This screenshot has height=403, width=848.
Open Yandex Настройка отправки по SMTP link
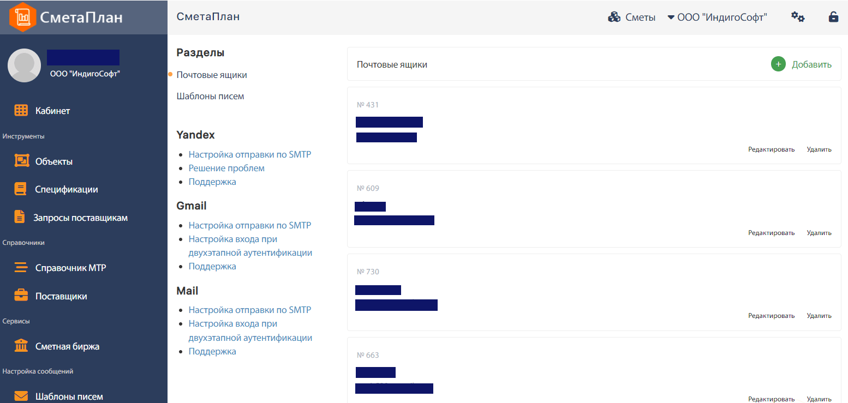point(249,154)
